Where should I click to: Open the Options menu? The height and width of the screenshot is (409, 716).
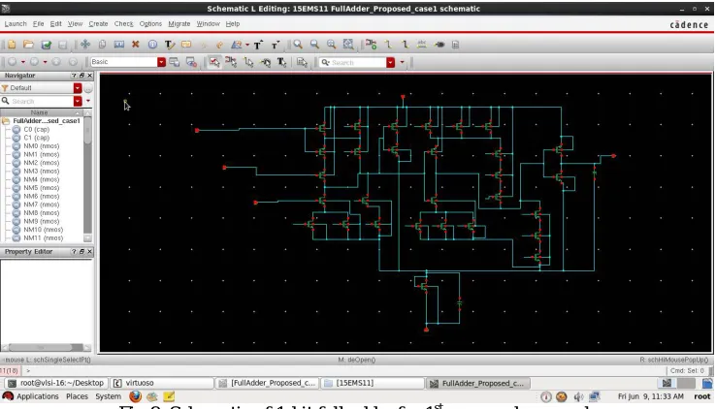tap(150, 23)
